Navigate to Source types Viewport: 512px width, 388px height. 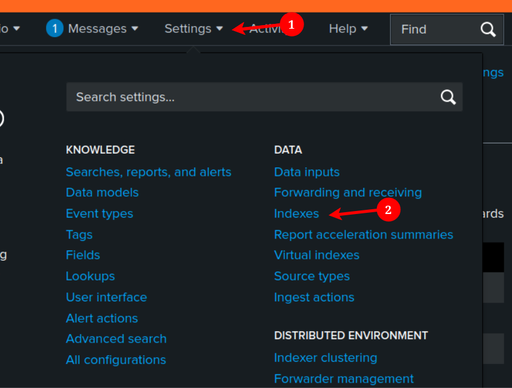(x=312, y=276)
